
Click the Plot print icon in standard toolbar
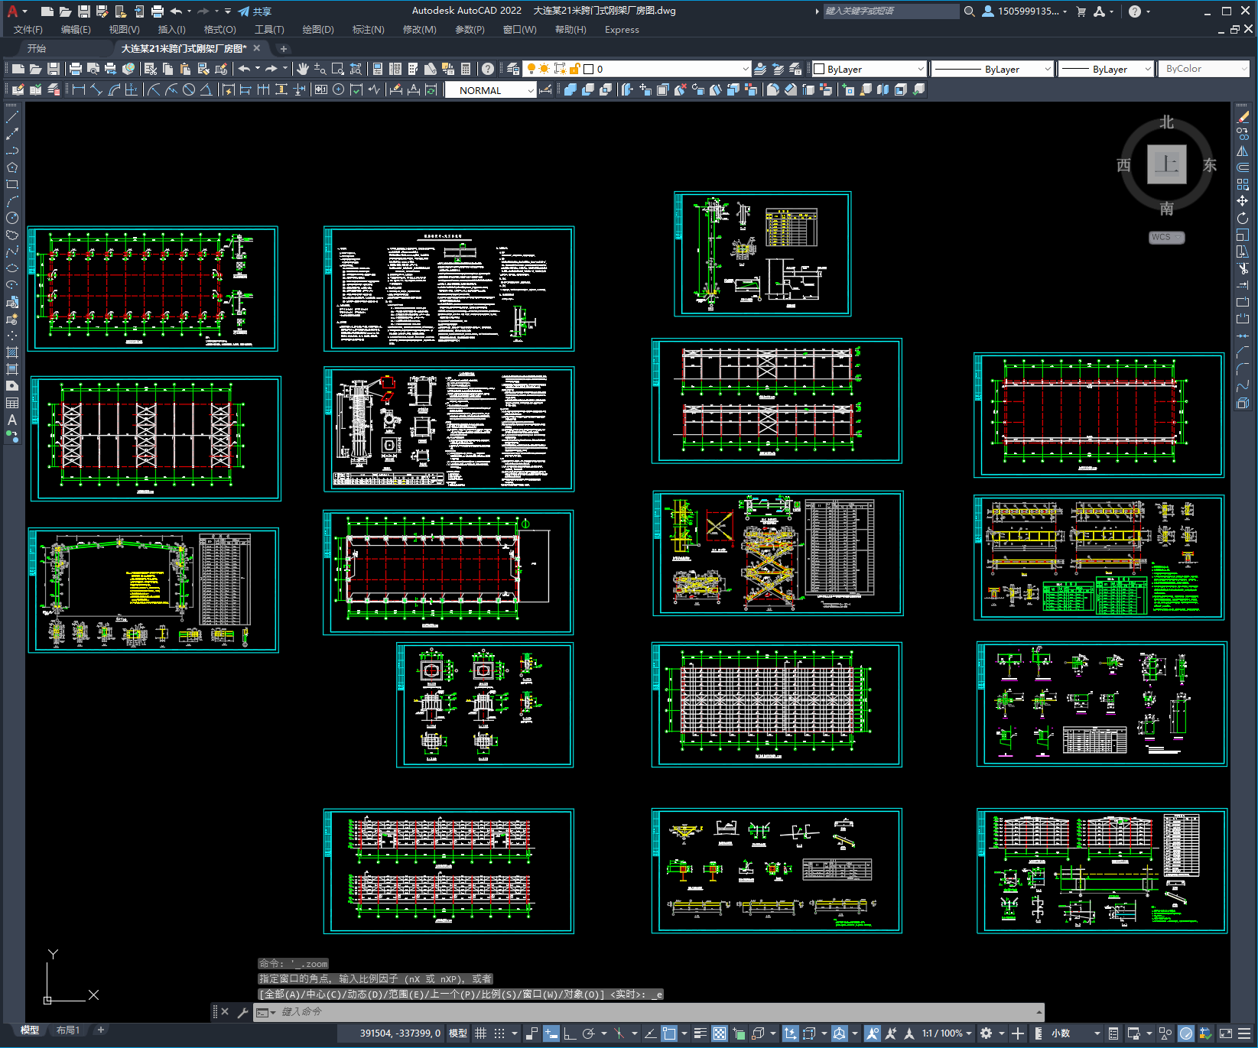coord(76,69)
